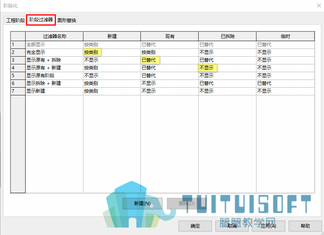Select row header number 6
The height and width of the screenshot is (235, 324).
coord(18,83)
